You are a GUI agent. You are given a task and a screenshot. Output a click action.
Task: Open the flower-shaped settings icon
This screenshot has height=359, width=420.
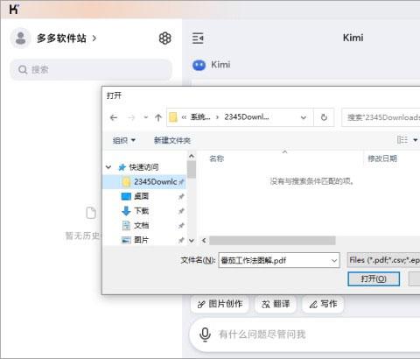(x=164, y=39)
